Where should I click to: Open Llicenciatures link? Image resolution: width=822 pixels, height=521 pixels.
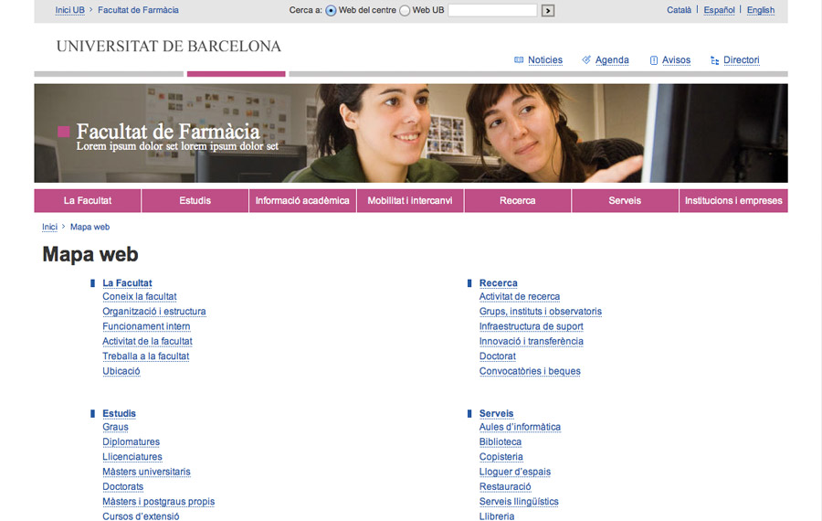[x=132, y=456]
